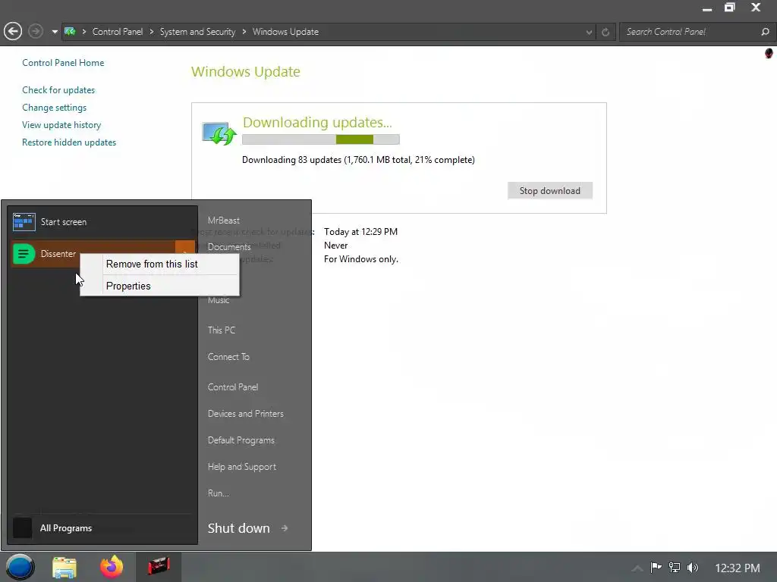777x582 pixels.
Task: Expand the address bar history dropdown
Action: pos(589,32)
